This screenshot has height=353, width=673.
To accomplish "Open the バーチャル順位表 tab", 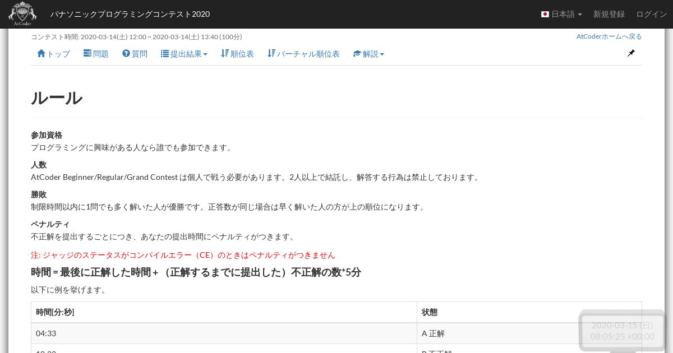I will click(x=303, y=54).
